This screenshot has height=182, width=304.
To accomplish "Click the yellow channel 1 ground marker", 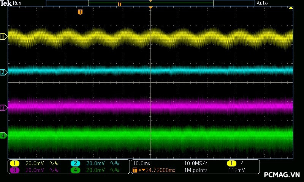I will point(4,37).
